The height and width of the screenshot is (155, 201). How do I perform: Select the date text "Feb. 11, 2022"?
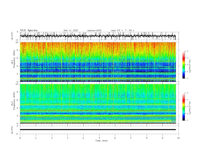(x=71, y=30)
